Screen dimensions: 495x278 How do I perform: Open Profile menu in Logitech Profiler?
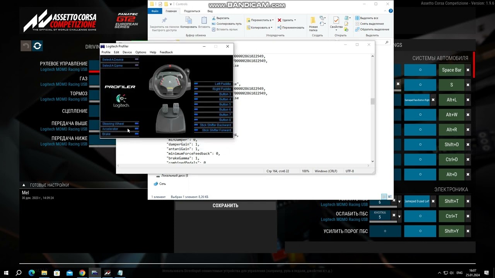tap(106, 52)
